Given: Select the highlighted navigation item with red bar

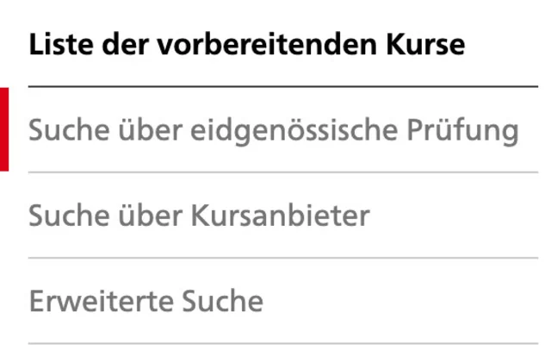Looking at the screenshot, I should click(273, 131).
